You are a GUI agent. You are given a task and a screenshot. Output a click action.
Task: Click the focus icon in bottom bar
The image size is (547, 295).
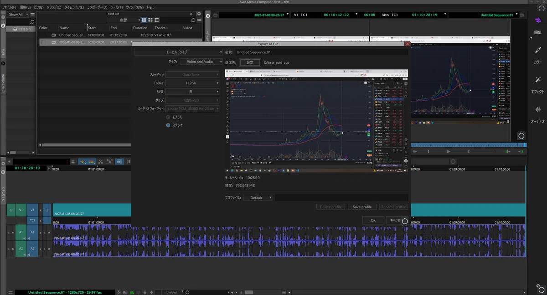(x=119, y=292)
